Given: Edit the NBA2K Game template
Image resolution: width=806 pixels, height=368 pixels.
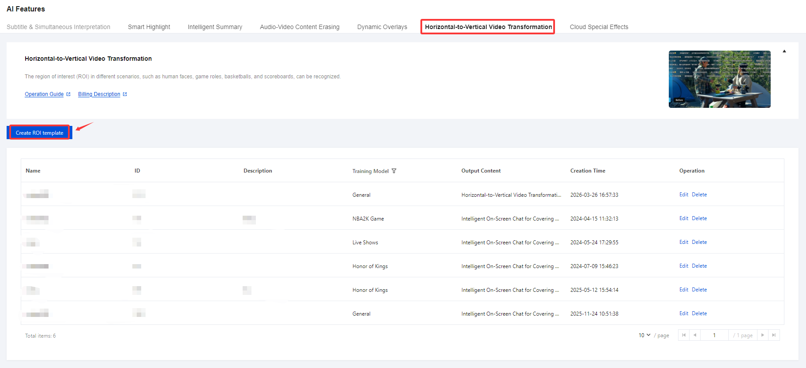Looking at the screenshot, I should (x=683, y=218).
